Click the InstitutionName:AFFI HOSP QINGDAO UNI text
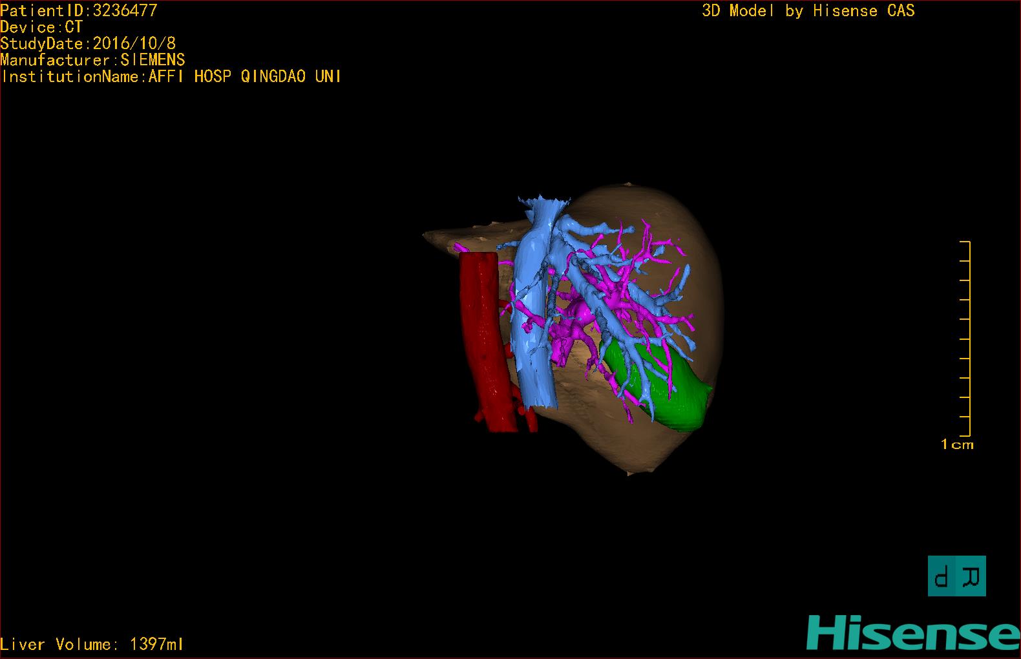 click(x=171, y=76)
